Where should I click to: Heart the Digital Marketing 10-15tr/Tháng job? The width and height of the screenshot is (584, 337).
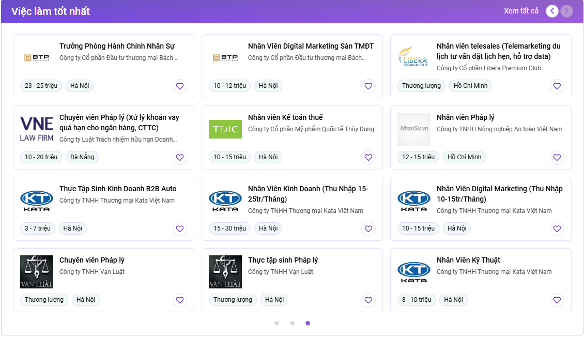pyautogui.click(x=557, y=228)
